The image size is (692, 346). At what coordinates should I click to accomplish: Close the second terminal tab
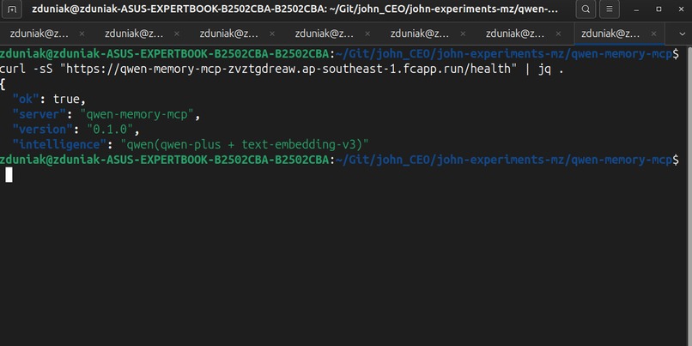pos(177,34)
